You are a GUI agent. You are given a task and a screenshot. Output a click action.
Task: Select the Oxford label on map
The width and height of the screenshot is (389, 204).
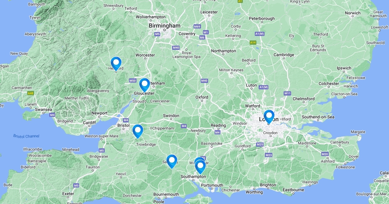point(202,97)
